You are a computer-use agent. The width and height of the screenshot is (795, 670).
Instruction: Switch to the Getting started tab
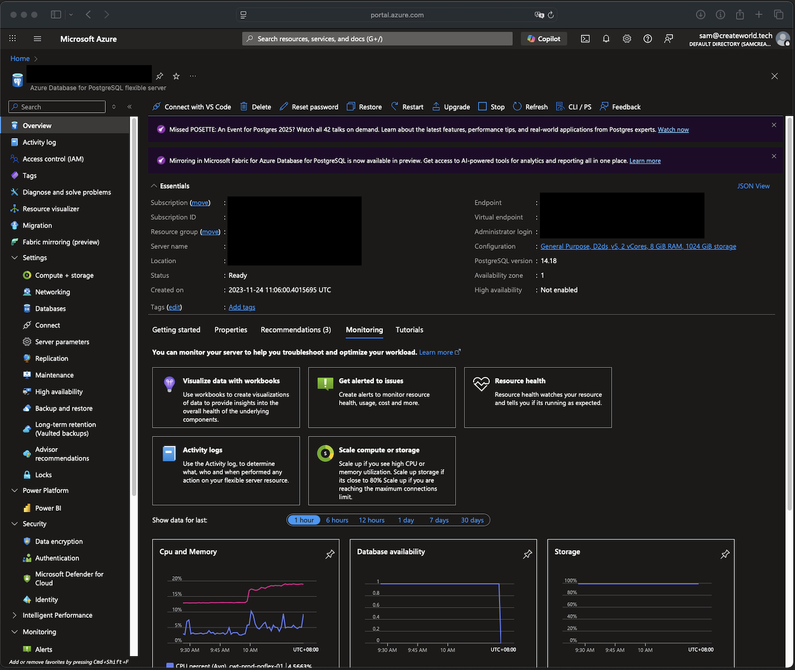[176, 329]
